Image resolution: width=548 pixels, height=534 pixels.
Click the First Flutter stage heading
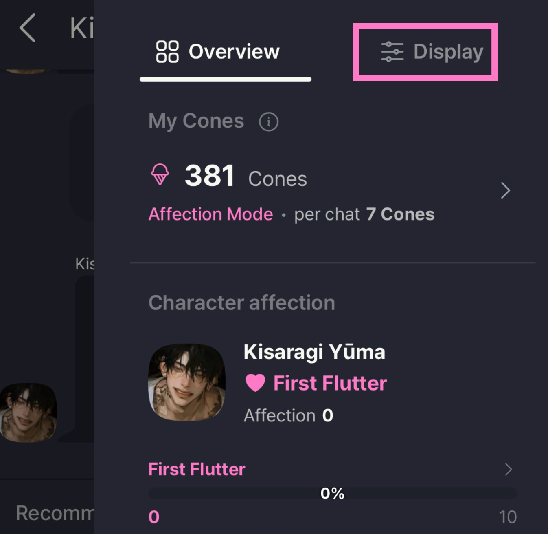197,469
